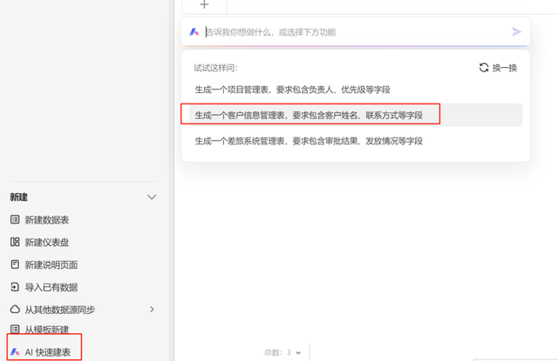Click the 试试这样问 label
The width and height of the screenshot is (558, 361).
click(215, 68)
